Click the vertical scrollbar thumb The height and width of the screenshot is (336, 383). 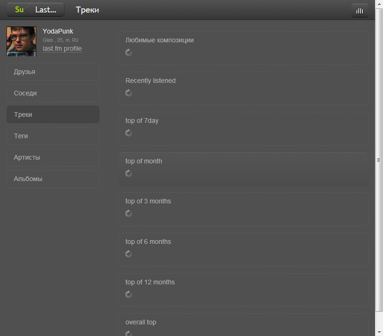[379, 160]
